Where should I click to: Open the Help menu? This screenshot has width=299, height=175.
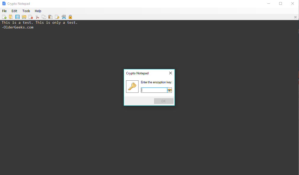[x=38, y=11]
